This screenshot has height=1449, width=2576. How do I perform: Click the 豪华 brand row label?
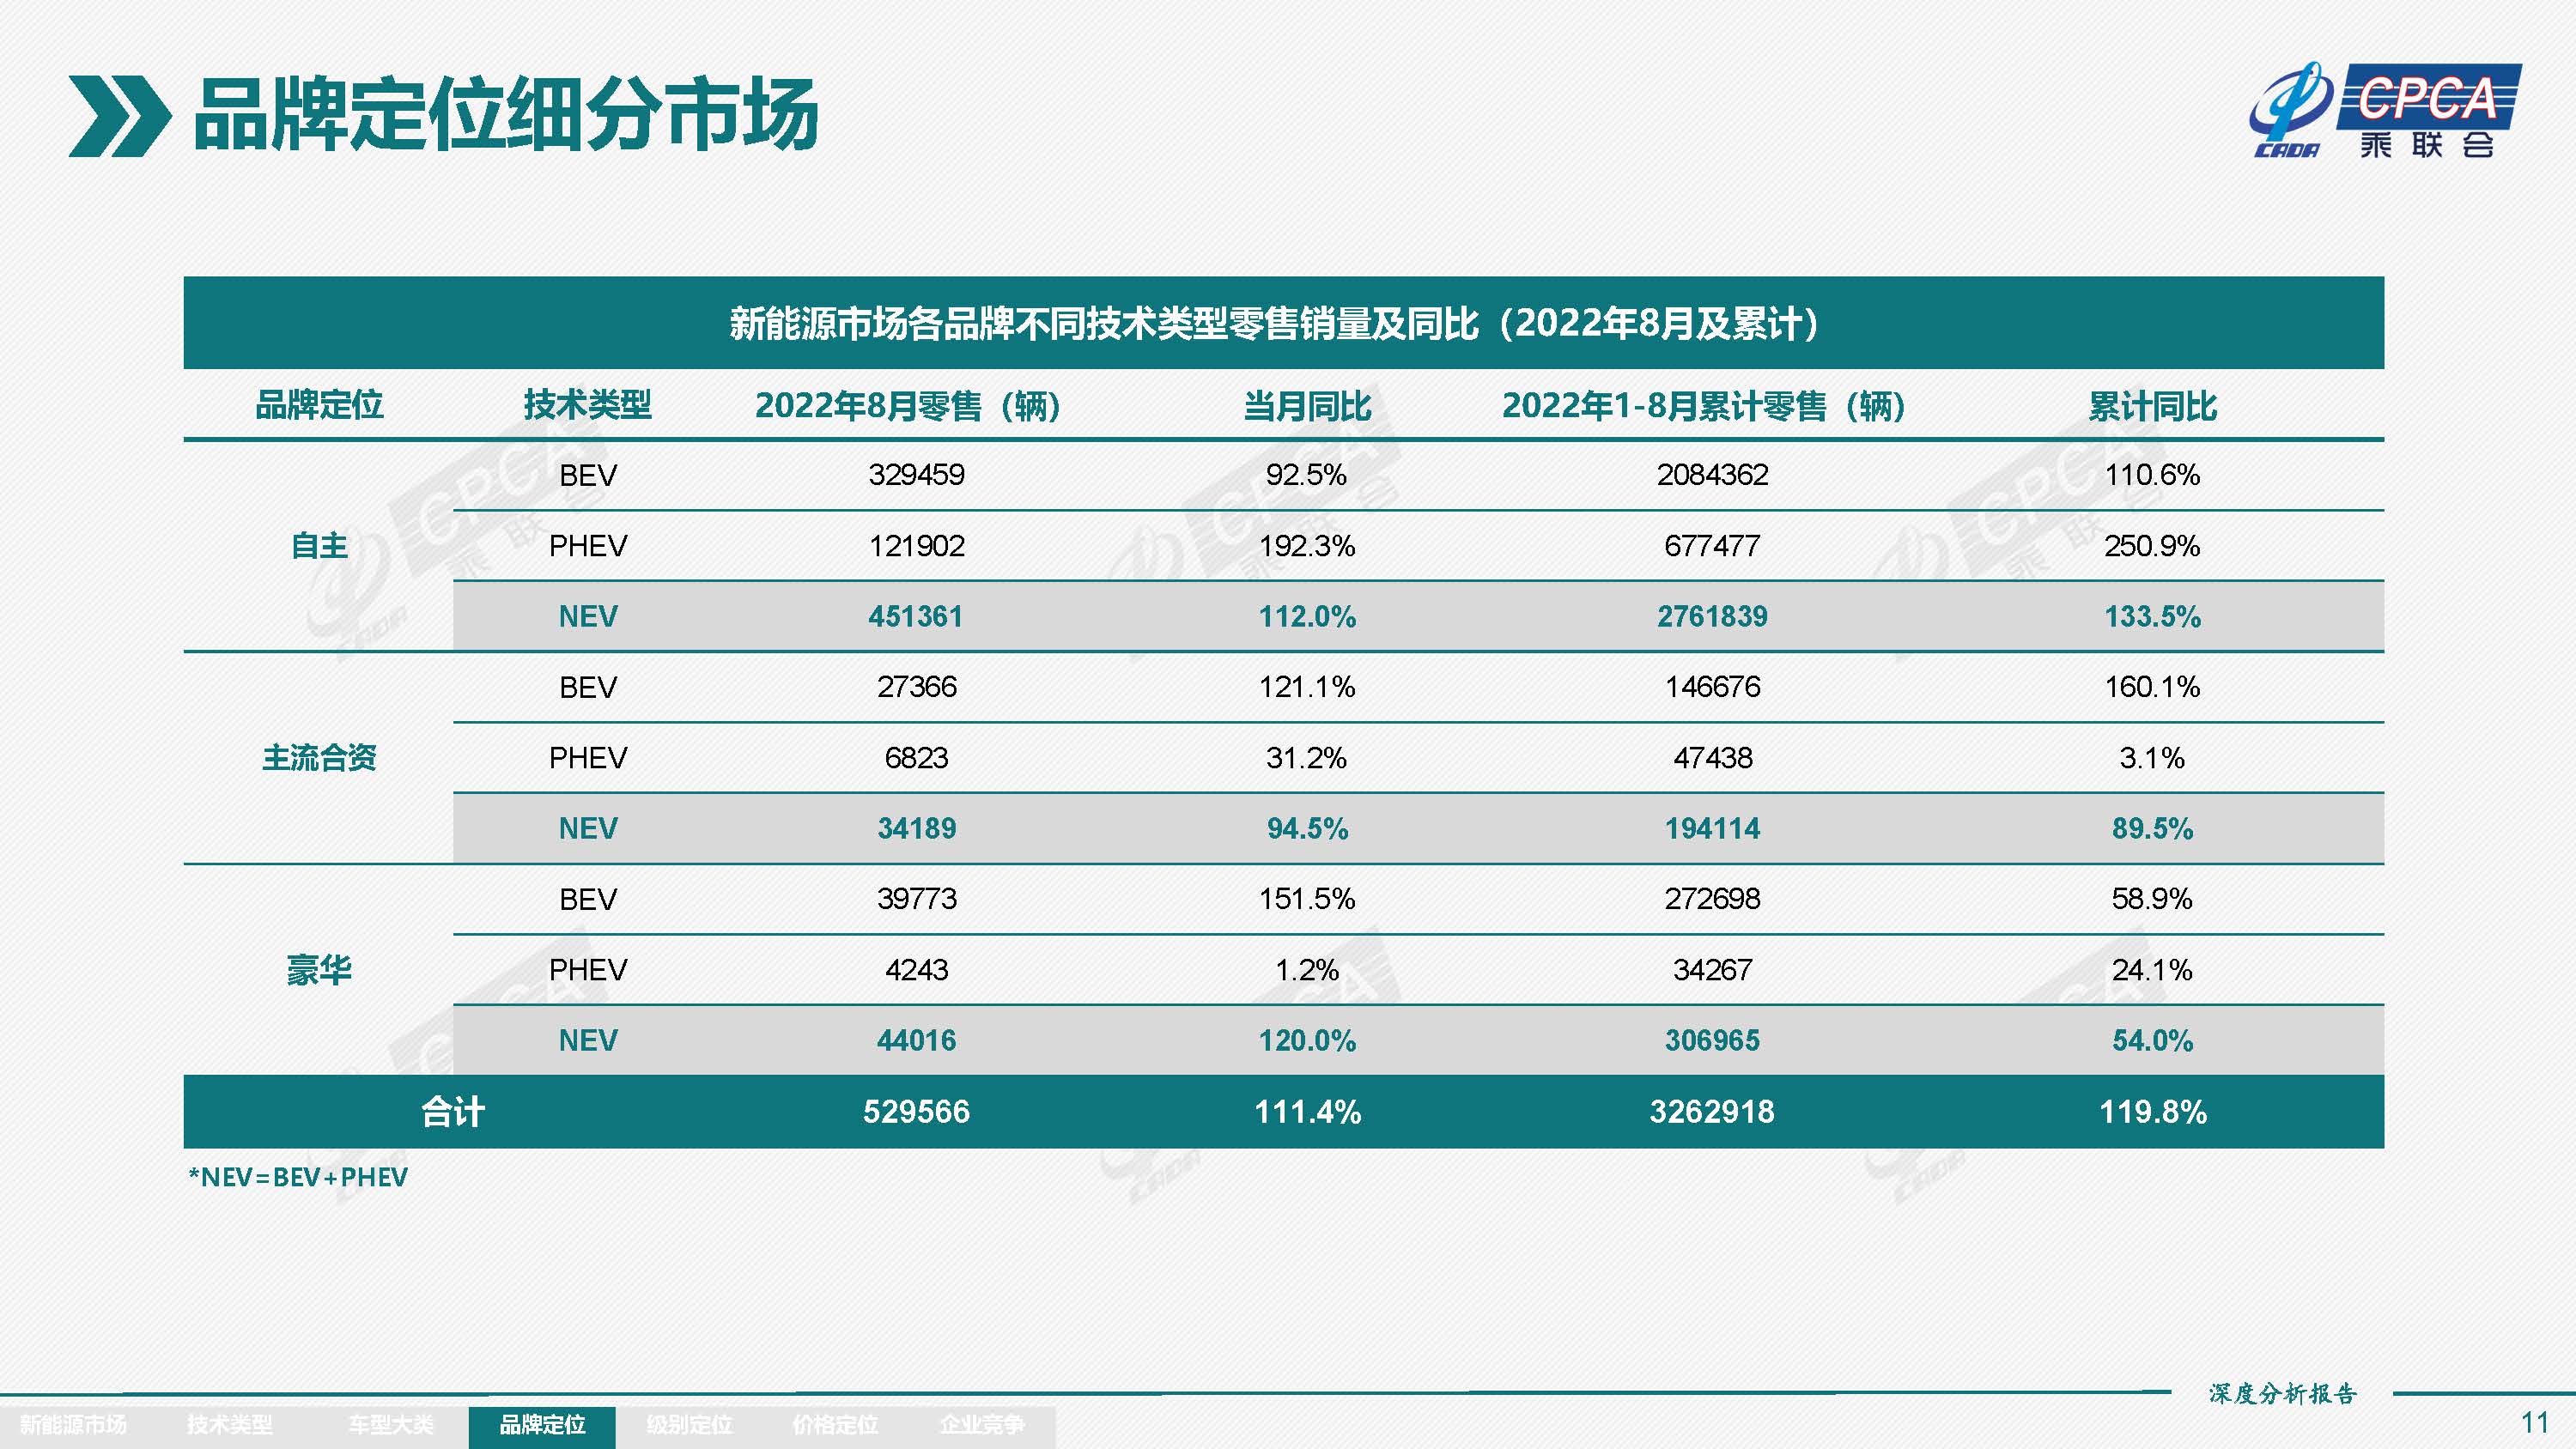(319, 970)
